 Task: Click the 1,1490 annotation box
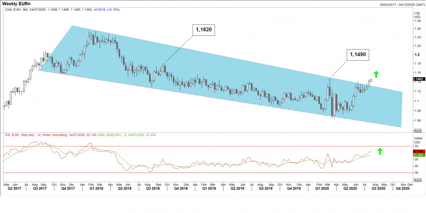(358, 55)
